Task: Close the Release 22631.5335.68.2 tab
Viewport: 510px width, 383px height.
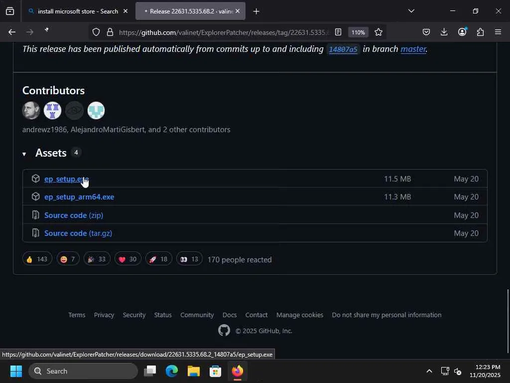Action: (238, 11)
